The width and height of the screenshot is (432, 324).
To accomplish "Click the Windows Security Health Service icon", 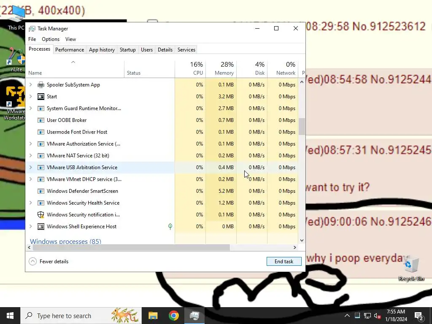I will pyautogui.click(x=41, y=203).
